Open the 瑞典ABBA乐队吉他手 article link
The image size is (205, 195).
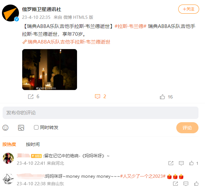[66, 42]
